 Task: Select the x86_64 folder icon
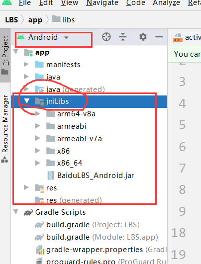[51, 163]
